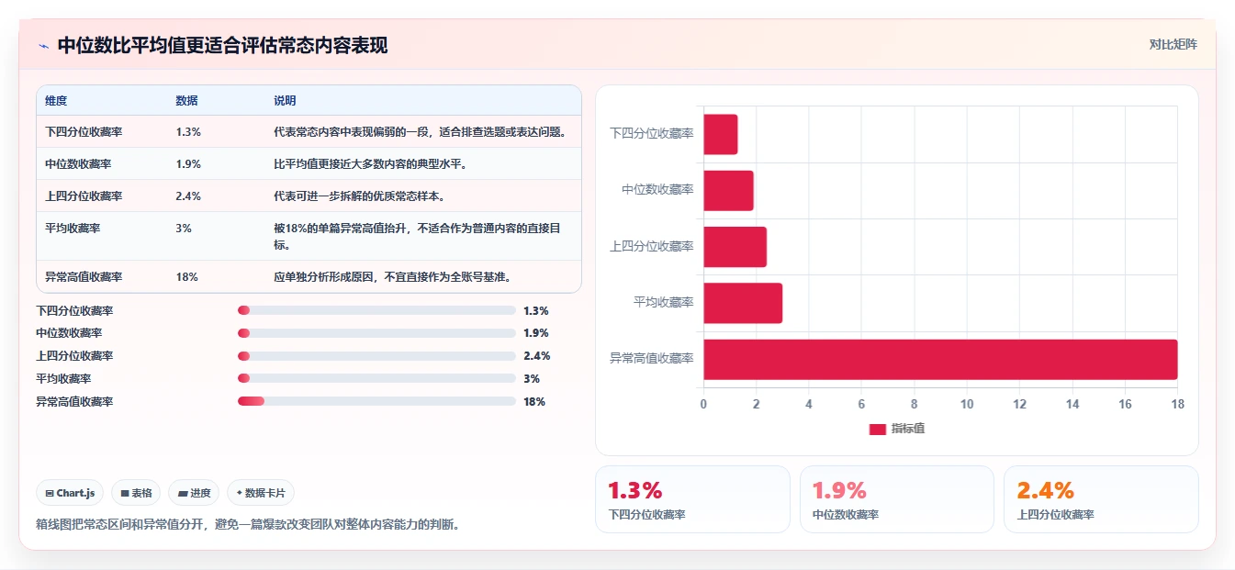Select the 表格 chip
This screenshot has height=570, width=1235.
pos(136,493)
